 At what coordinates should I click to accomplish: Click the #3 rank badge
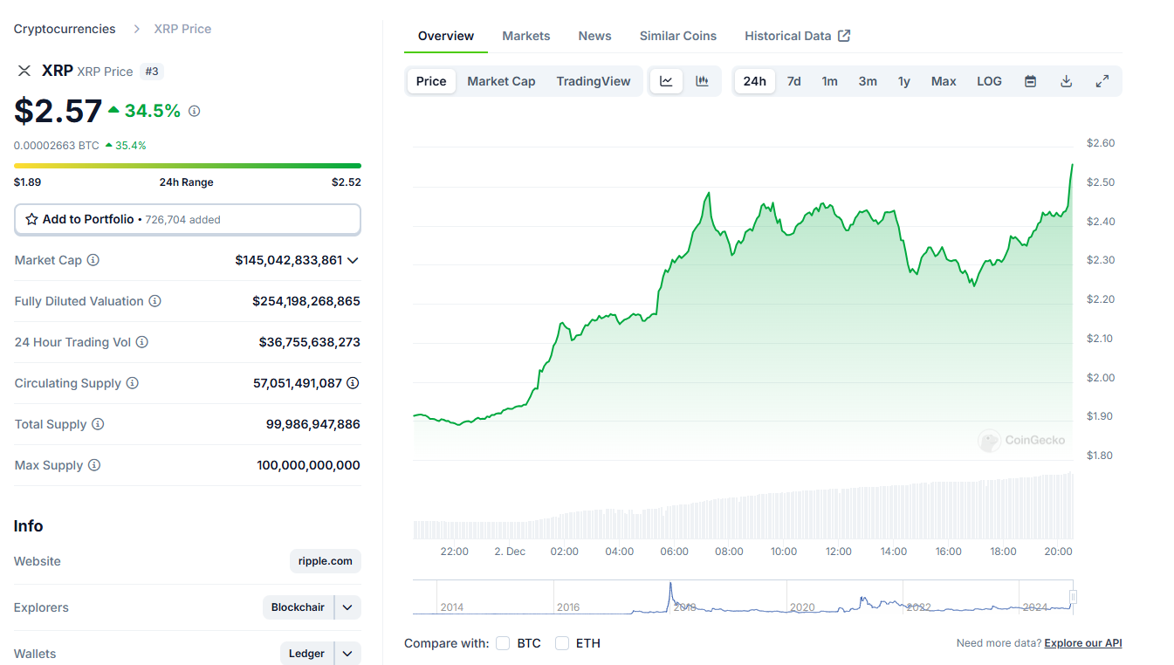click(152, 71)
